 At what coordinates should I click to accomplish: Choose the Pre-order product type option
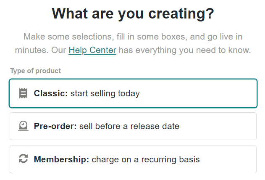click(x=133, y=126)
